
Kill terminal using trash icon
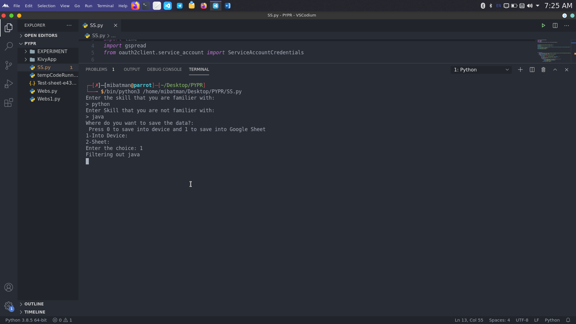pos(543,70)
